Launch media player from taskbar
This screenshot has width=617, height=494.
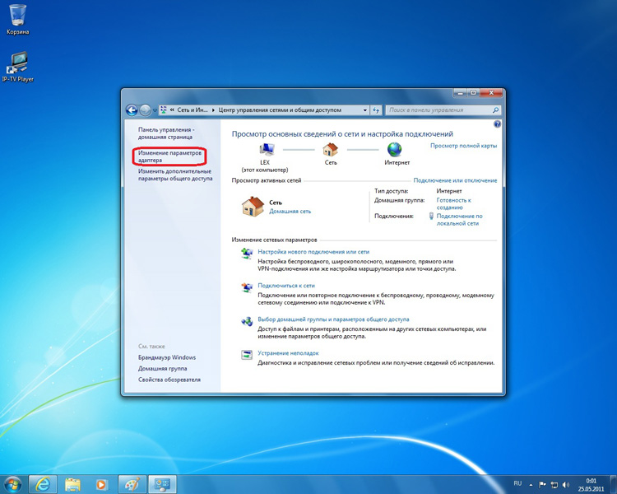[x=101, y=484]
